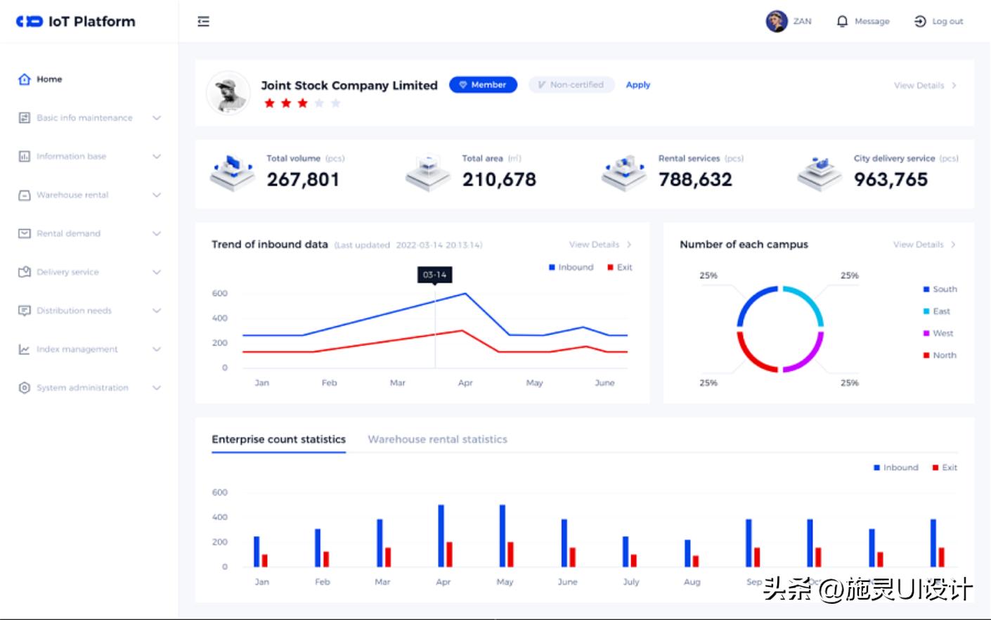Image resolution: width=991 pixels, height=620 pixels.
Task: Click the fourth rating star
Action: click(x=319, y=103)
